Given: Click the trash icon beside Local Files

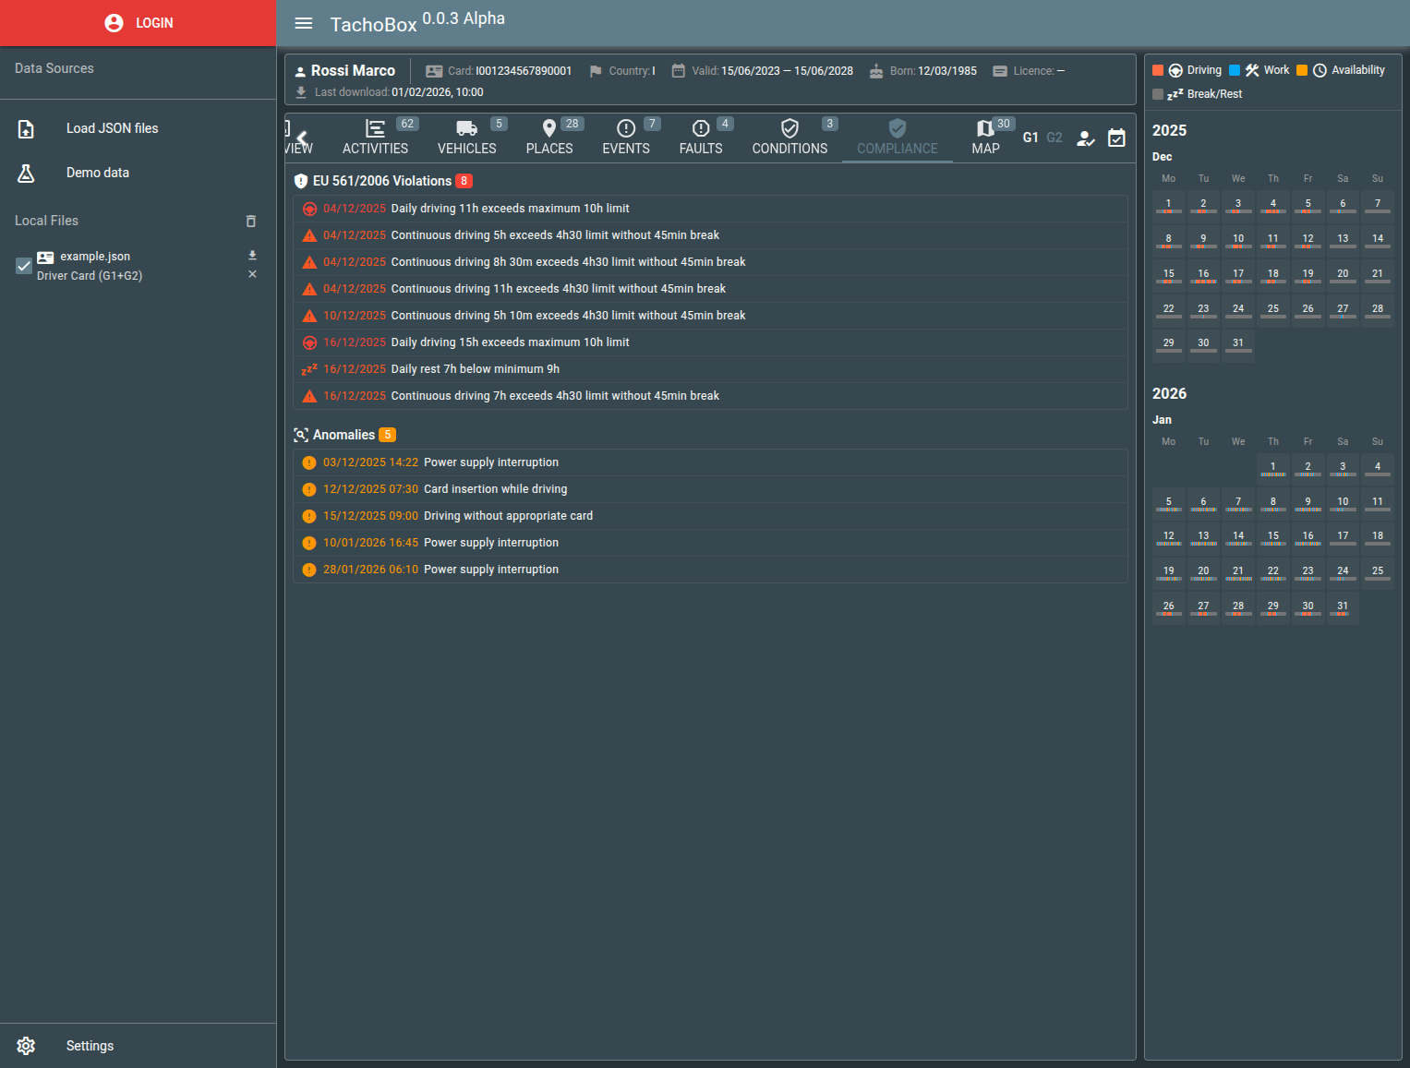Looking at the screenshot, I should pos(250,222).
